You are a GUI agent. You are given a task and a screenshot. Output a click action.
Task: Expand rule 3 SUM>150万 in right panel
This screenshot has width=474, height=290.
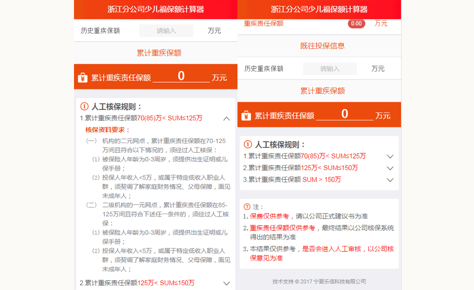[x=390, y=180]
